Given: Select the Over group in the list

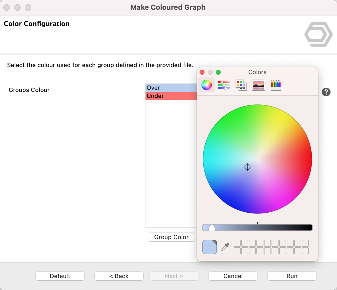Looking at the screenshot, I should point(171,88).
